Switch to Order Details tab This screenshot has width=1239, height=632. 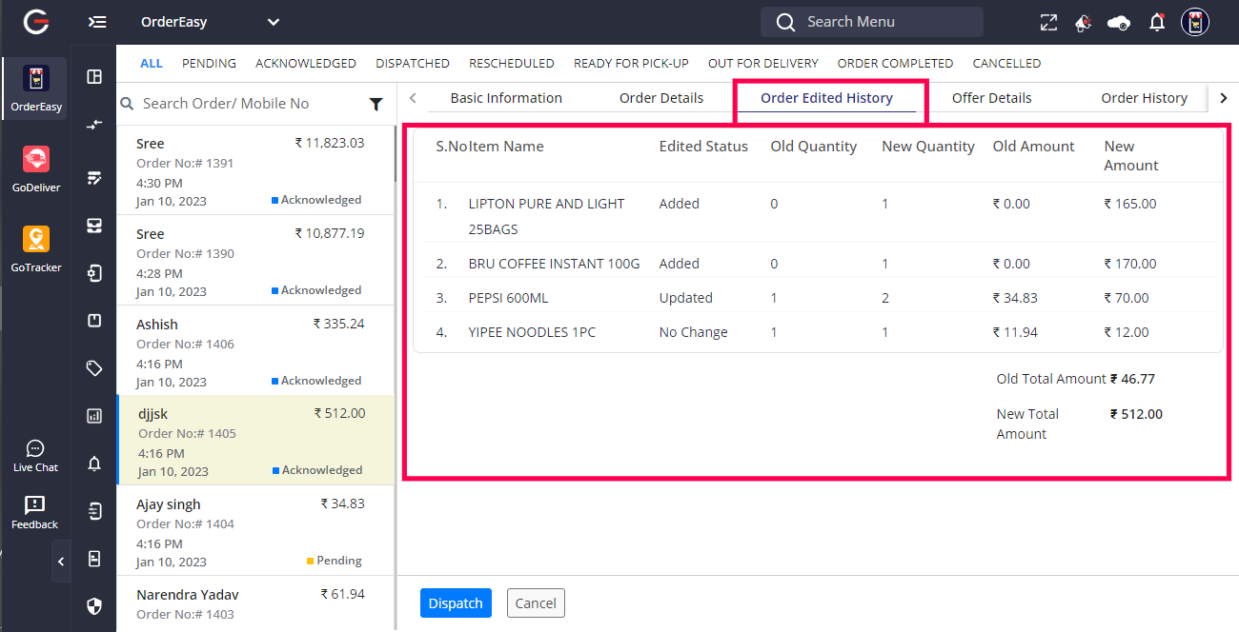(661, 98)
